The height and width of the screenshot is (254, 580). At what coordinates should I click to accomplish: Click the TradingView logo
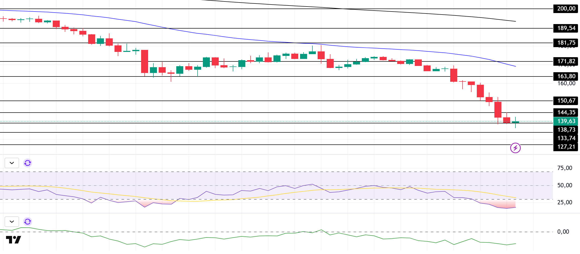pyautogui.click(x=14, y=240)
